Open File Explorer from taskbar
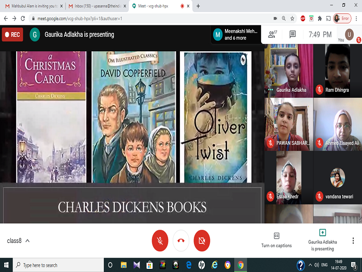Image resolution: width=362 pixels, height=272 pixels. click(124, 265)
